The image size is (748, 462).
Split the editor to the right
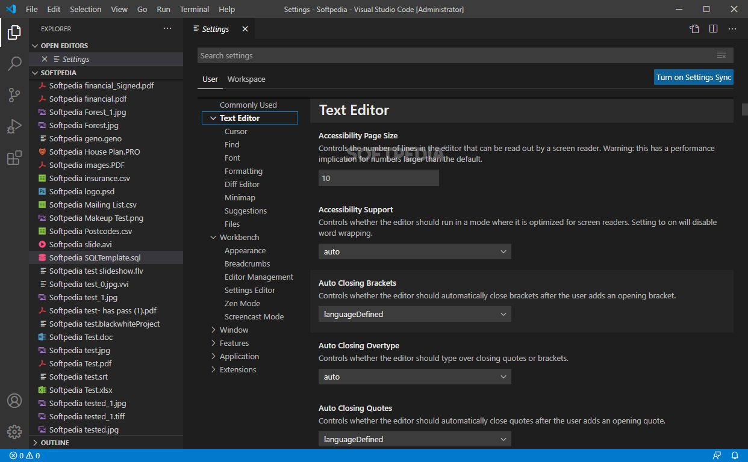713,28
